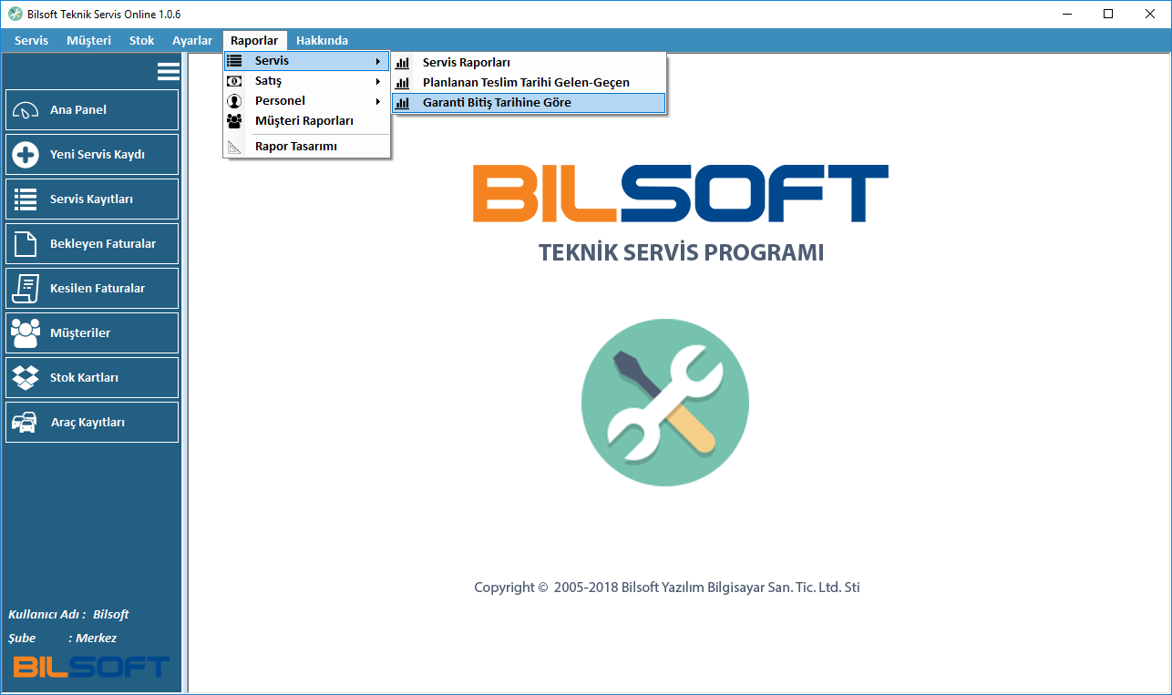Close the open Raporlar menu
Viewport: 1172px width, 695px height.
254,40
